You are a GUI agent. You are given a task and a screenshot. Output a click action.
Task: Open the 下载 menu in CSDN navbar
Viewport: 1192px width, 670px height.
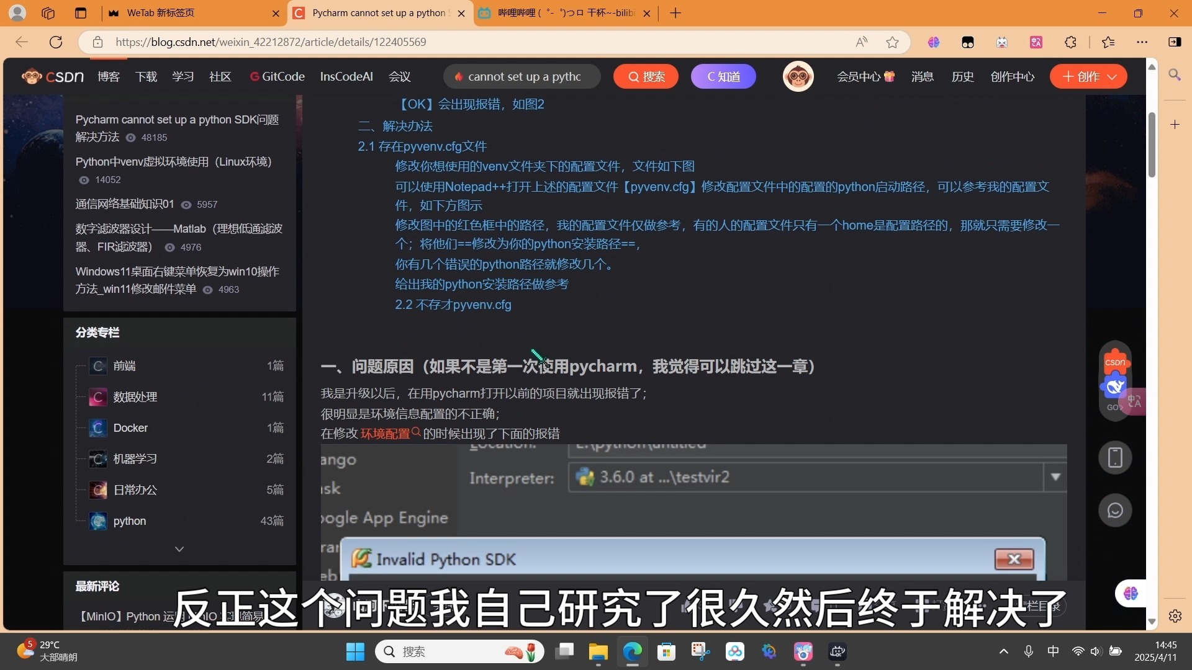(146, 76)
